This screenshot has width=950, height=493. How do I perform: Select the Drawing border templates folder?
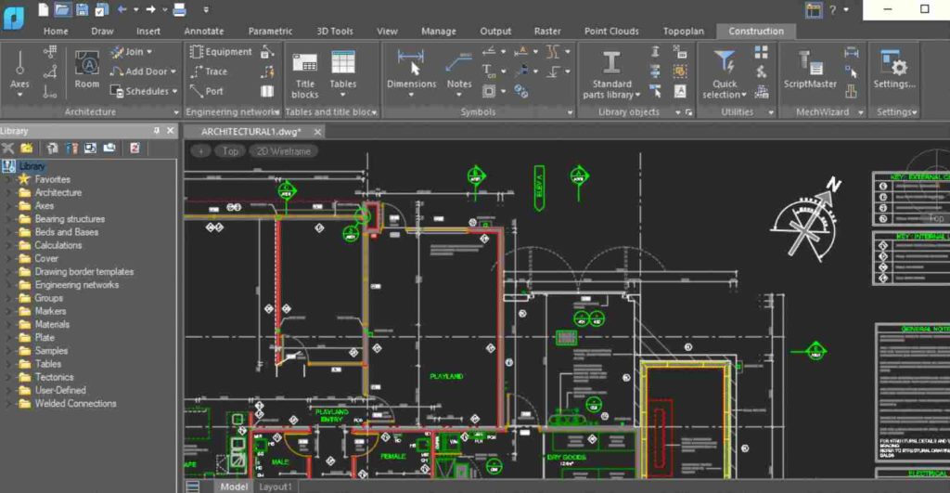[x=83, y=272]
